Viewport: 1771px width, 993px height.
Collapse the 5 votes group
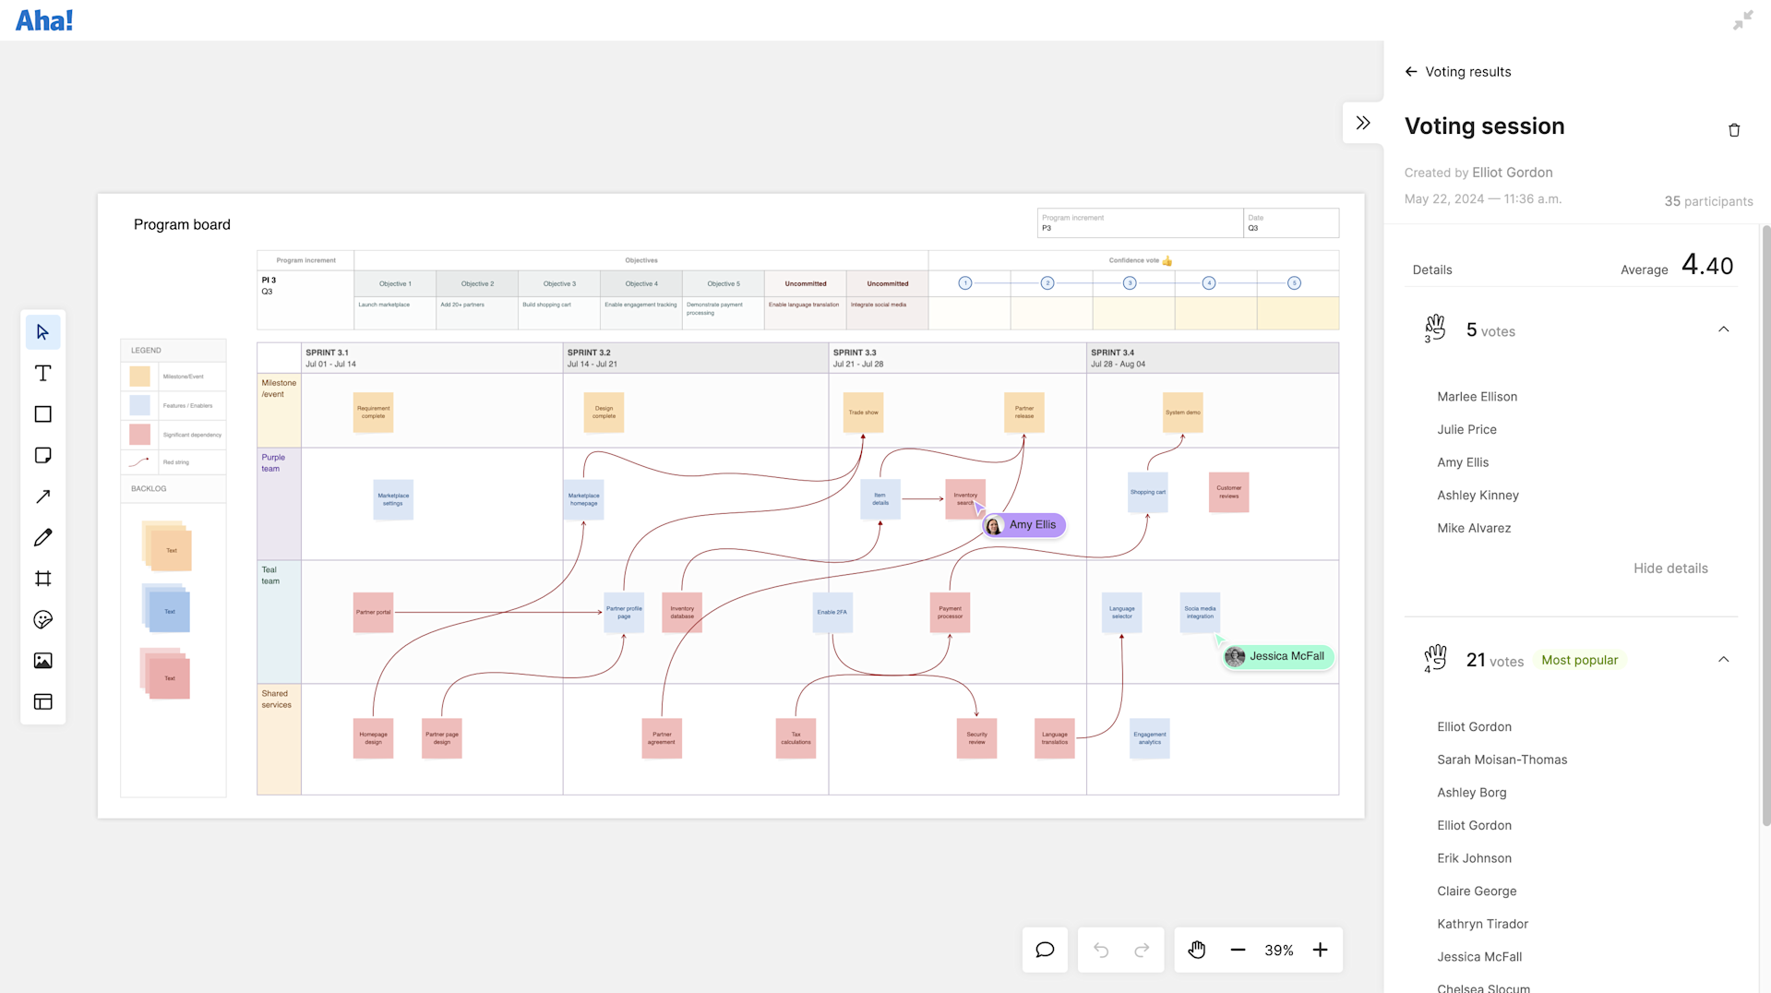[x=1723, y=329]
